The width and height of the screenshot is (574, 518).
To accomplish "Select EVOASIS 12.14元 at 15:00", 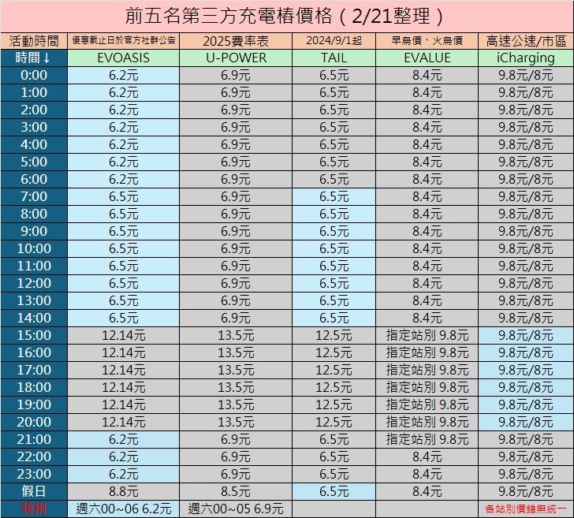I will pyautogui.click(x=123, y=335).
